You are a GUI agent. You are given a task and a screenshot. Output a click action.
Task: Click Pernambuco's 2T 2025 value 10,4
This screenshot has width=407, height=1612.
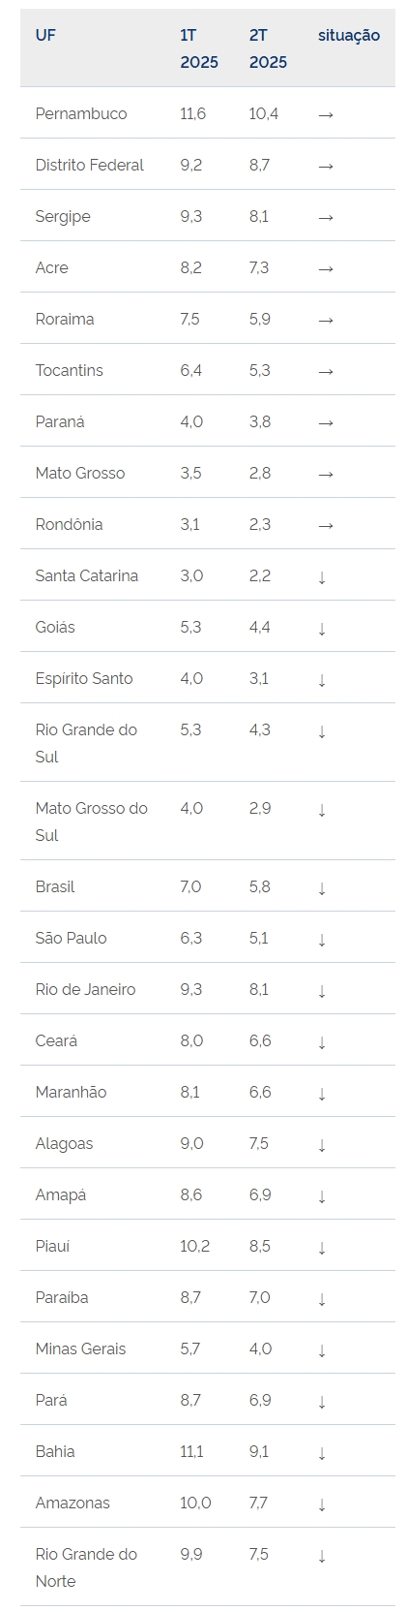264,113
